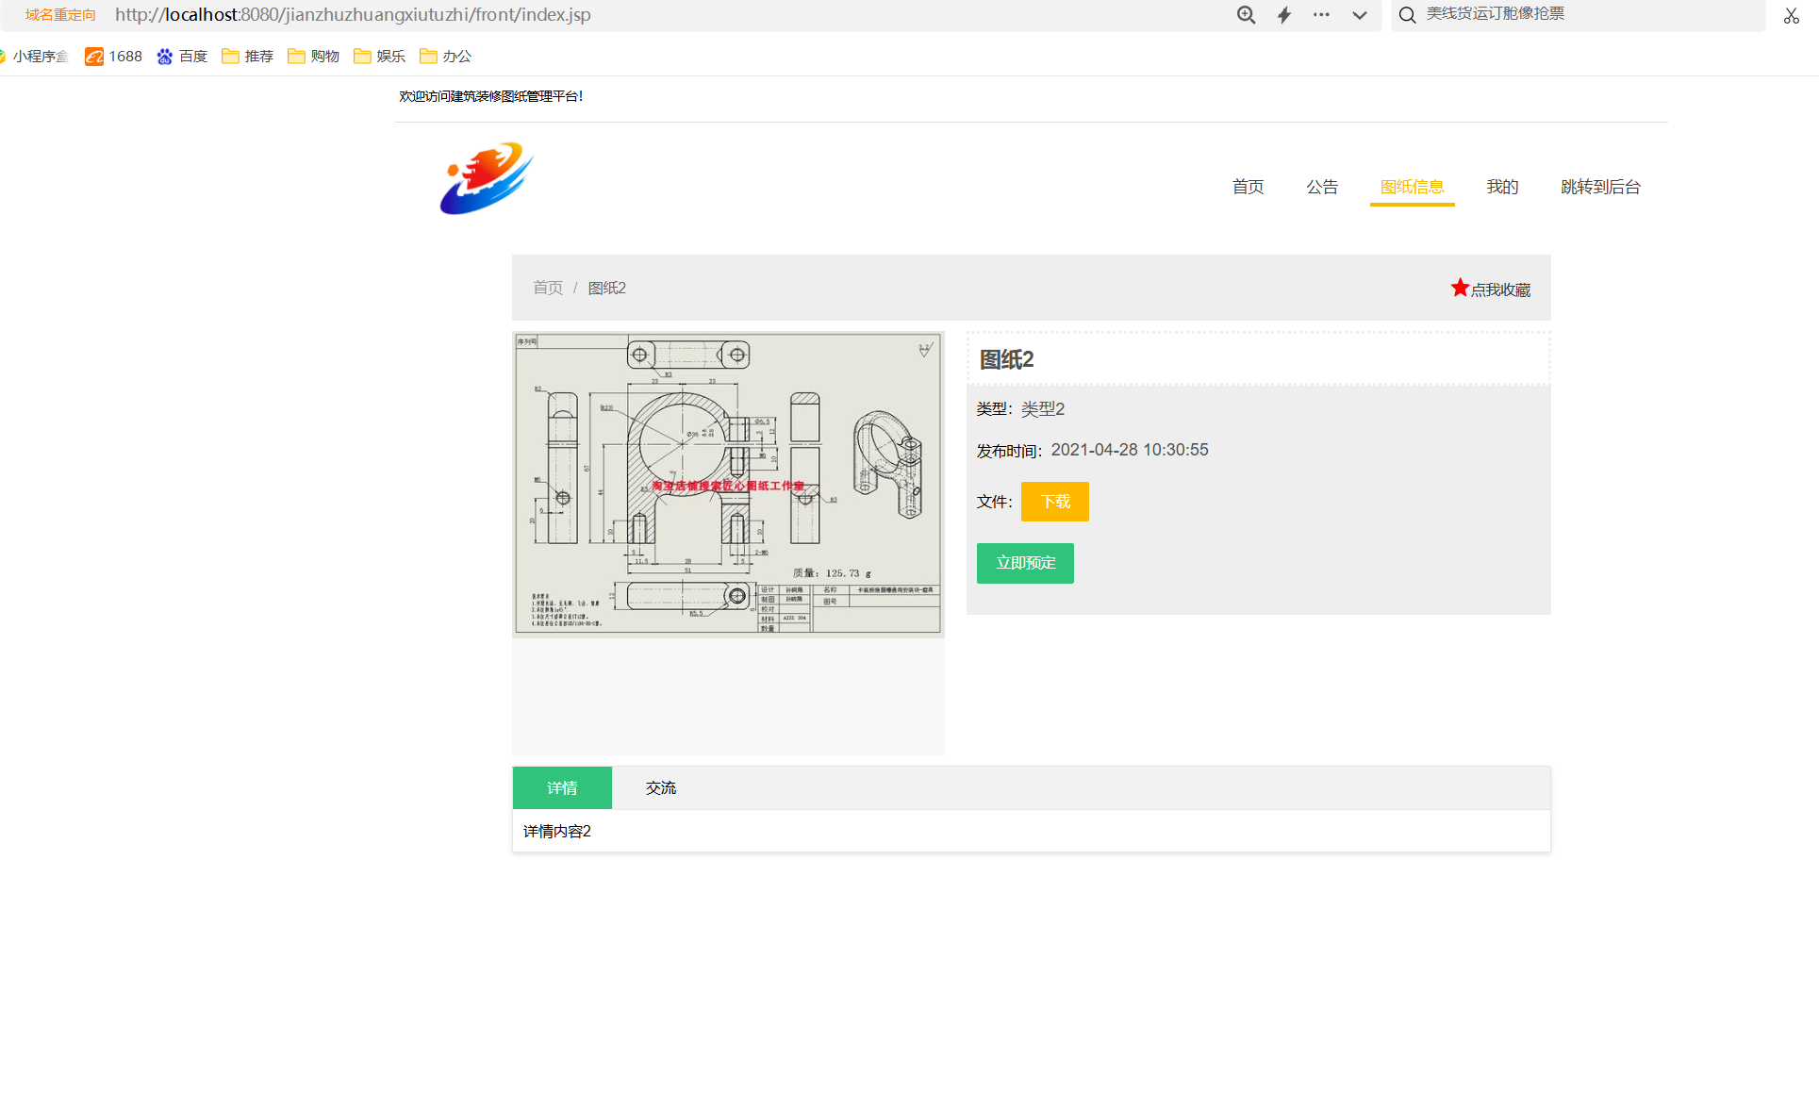Click the browser zoom magnifier icon
Viewport: 1819px width, 1108px height.
tap(1246, 15)
